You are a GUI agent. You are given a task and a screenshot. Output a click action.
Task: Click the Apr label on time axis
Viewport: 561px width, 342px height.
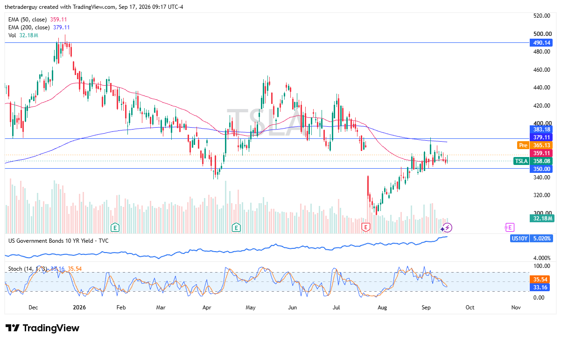click(x=207, y=308)
